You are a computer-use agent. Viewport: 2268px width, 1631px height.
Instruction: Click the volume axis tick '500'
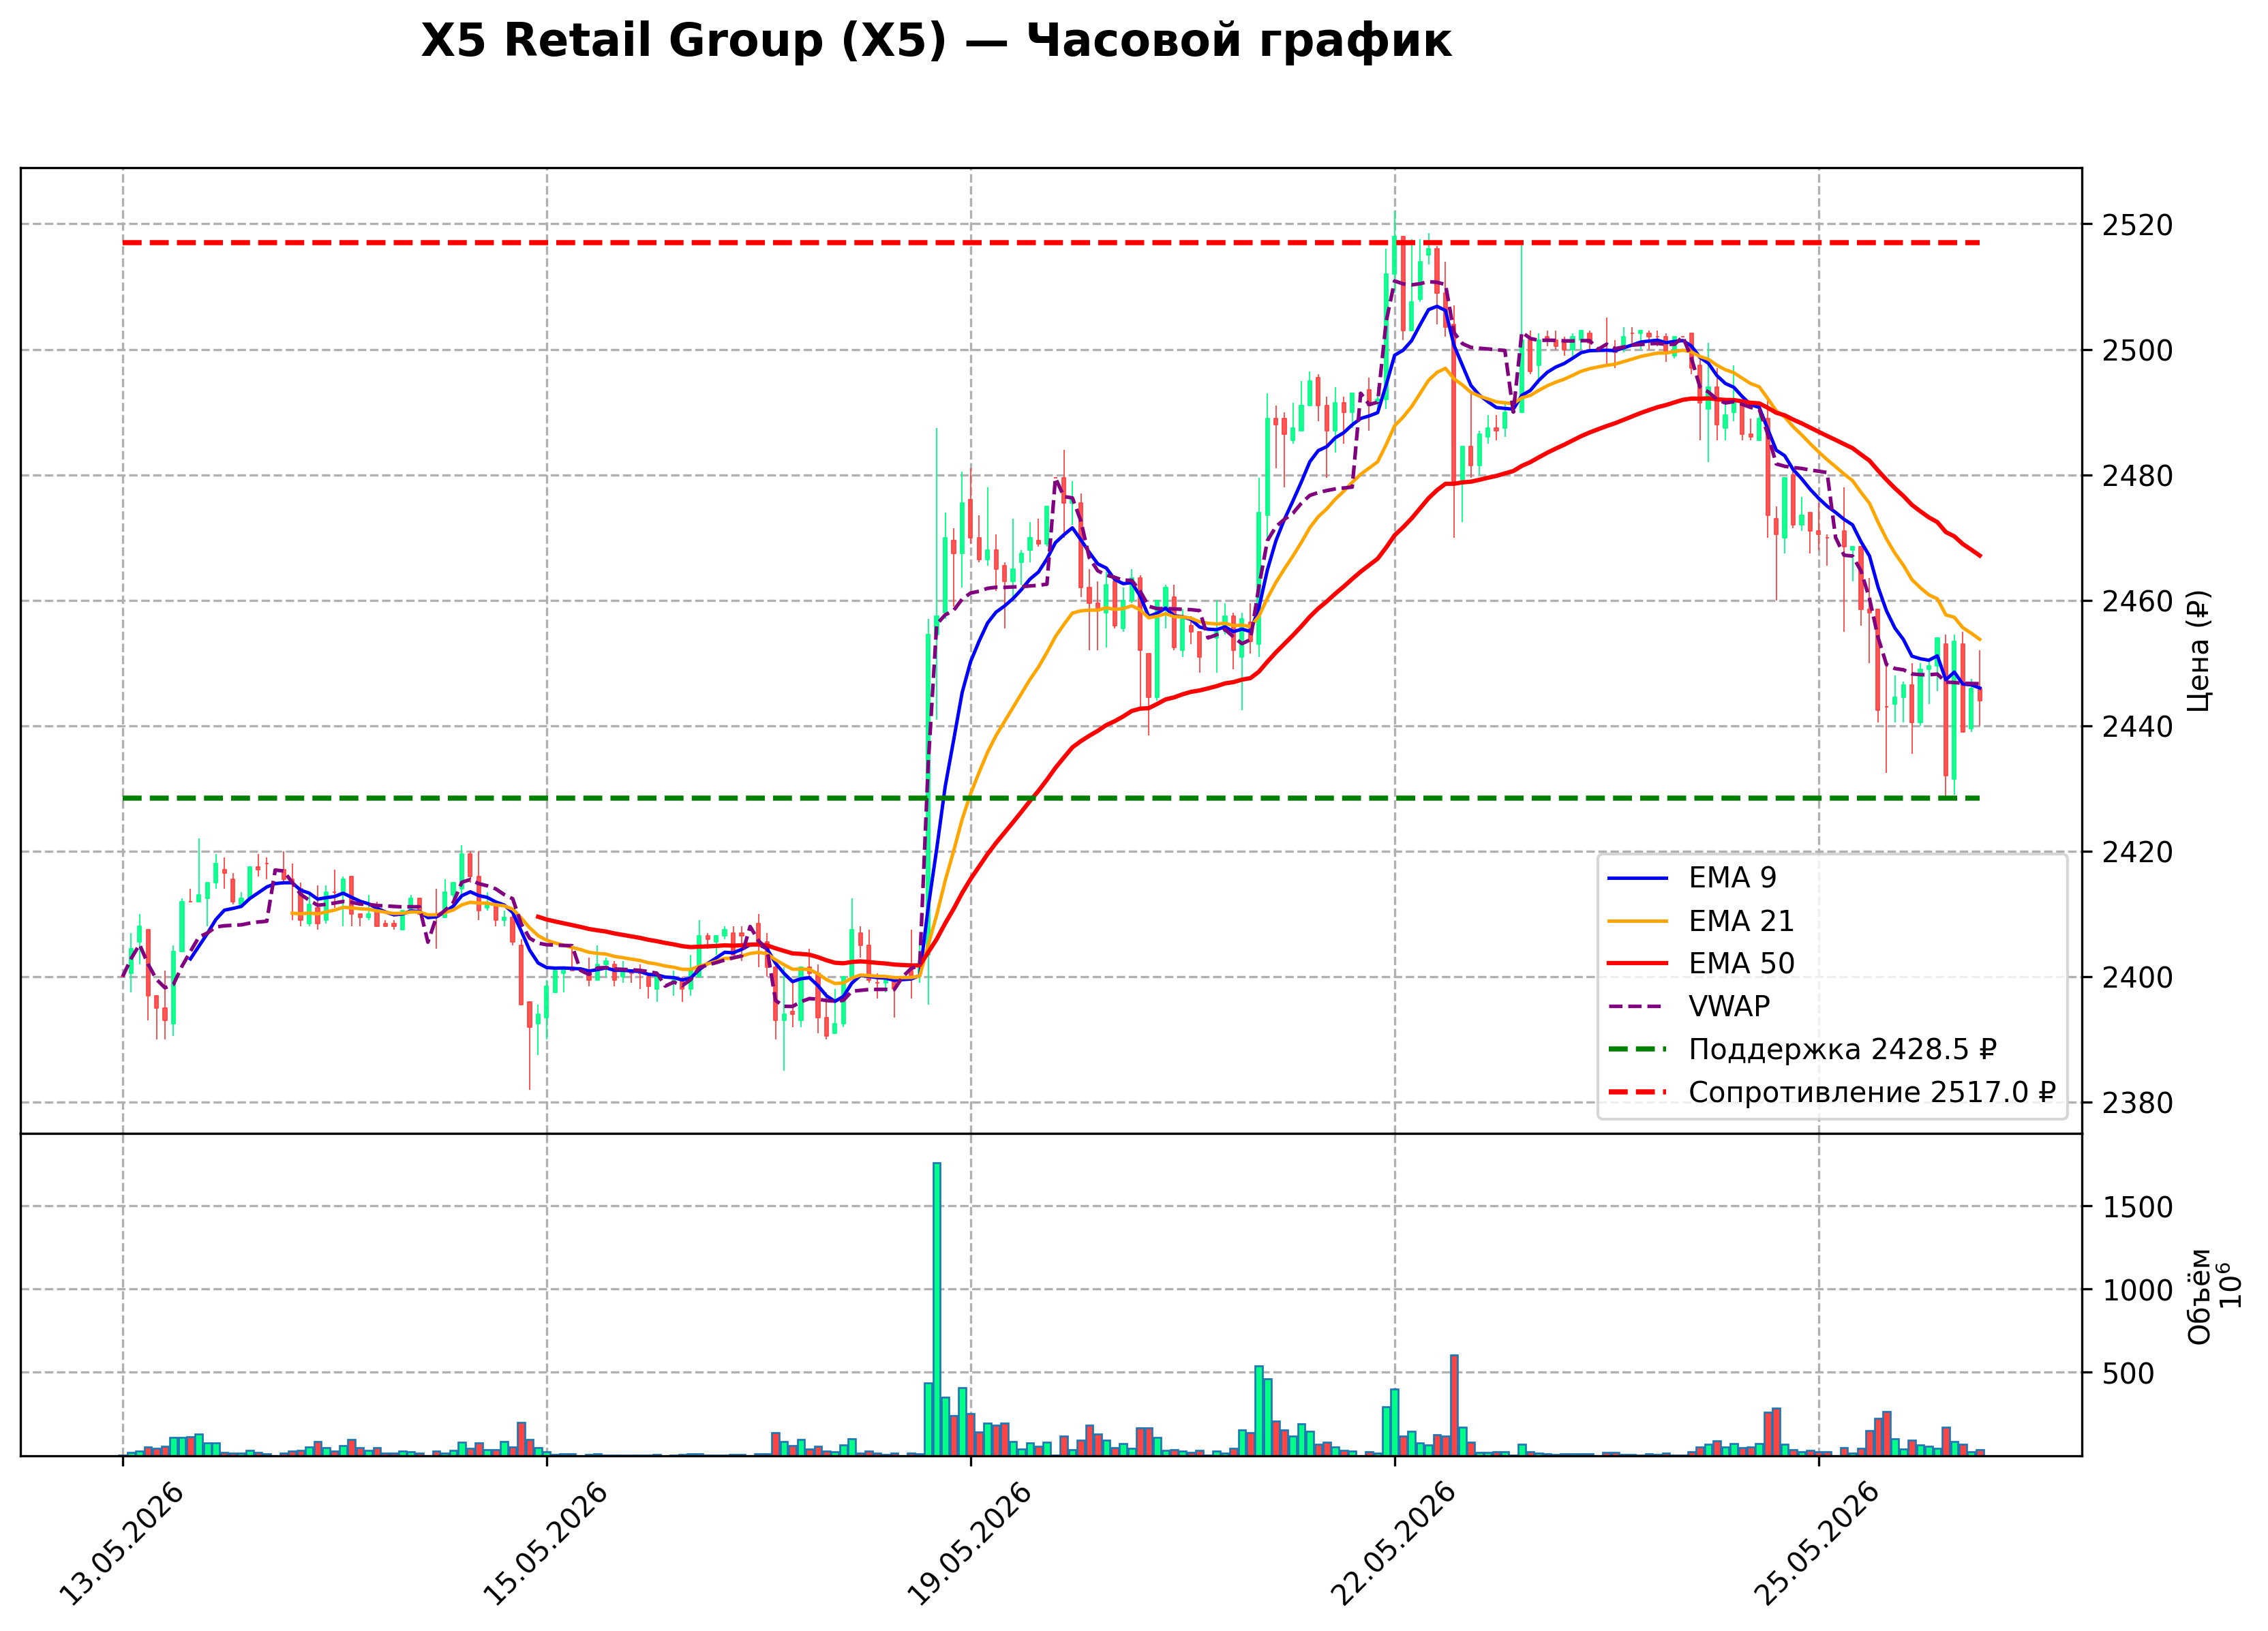pos(2129,1374)
